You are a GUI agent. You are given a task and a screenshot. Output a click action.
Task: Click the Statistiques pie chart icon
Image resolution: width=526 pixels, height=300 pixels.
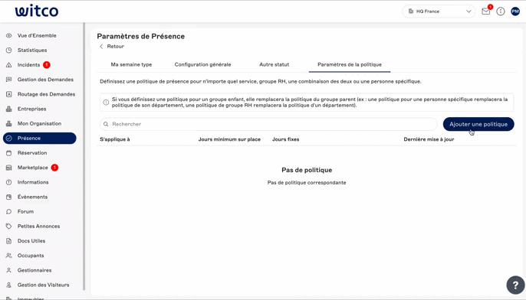coord(8,51)
